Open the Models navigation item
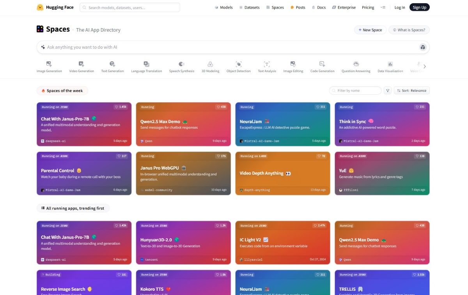Image resolution: width=468 pixels, height=295 pixels. pyautogui.click(x=223, y=7)
